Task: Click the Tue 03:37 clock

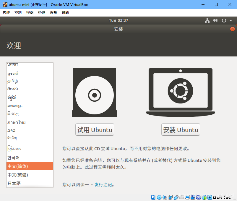Action: point(119,20)
